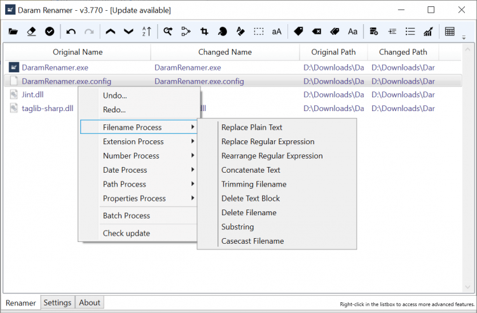Viewport: 477px width, 313px height.
Task: Choose Redo... in the context menu
Action: [139, 110]
